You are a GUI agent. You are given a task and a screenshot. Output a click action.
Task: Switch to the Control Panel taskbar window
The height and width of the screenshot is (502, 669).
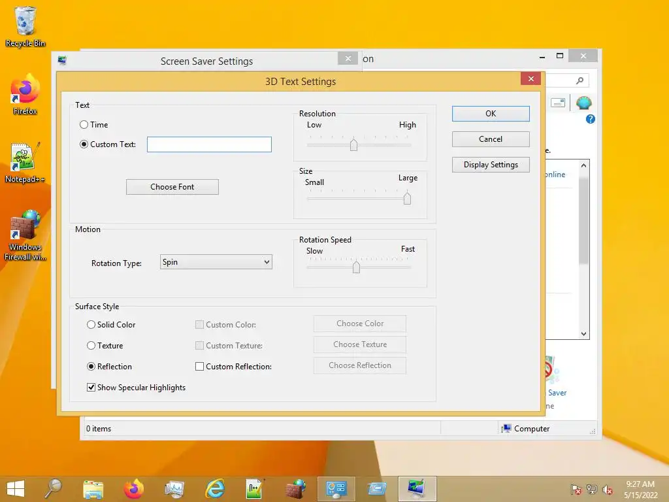click(x=336, y=489)
